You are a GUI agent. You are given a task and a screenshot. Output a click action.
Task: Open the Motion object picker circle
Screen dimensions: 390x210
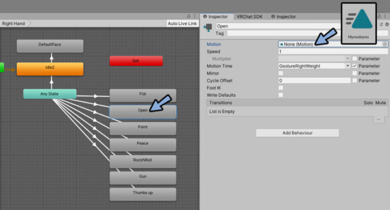tap(384, 44)
